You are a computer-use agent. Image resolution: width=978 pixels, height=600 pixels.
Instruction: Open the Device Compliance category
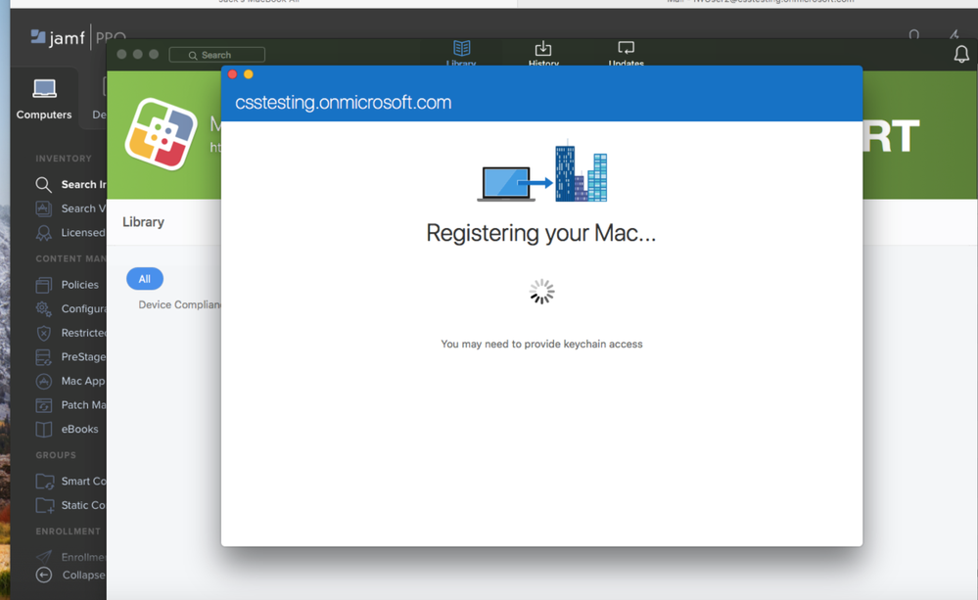click(179, 305)
